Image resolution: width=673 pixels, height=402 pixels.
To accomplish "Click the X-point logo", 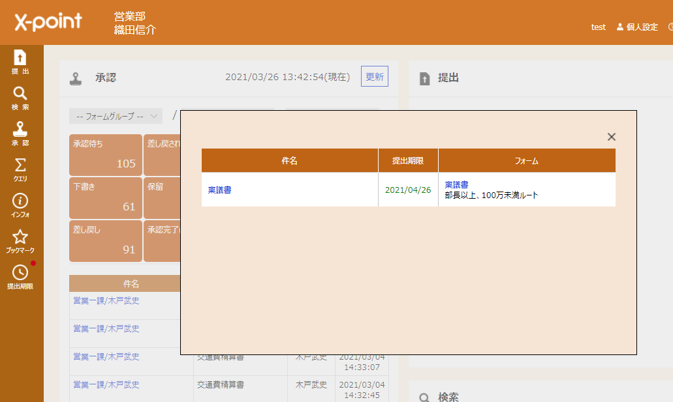I will click(48, 22).
